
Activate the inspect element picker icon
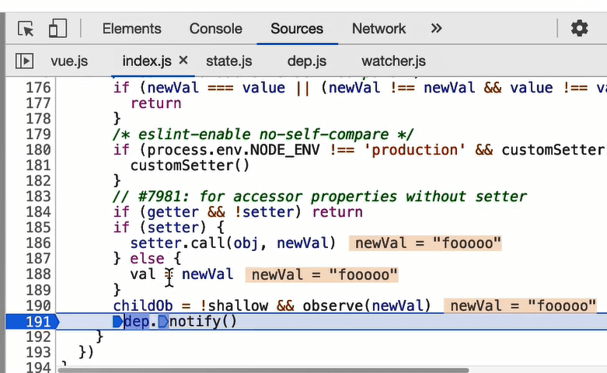click(x=26, y=29)
